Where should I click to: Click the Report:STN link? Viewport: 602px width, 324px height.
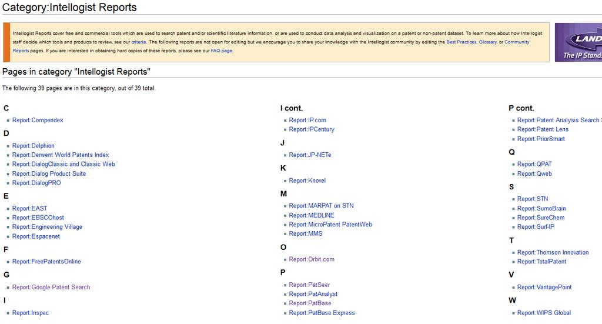point(533,199)
